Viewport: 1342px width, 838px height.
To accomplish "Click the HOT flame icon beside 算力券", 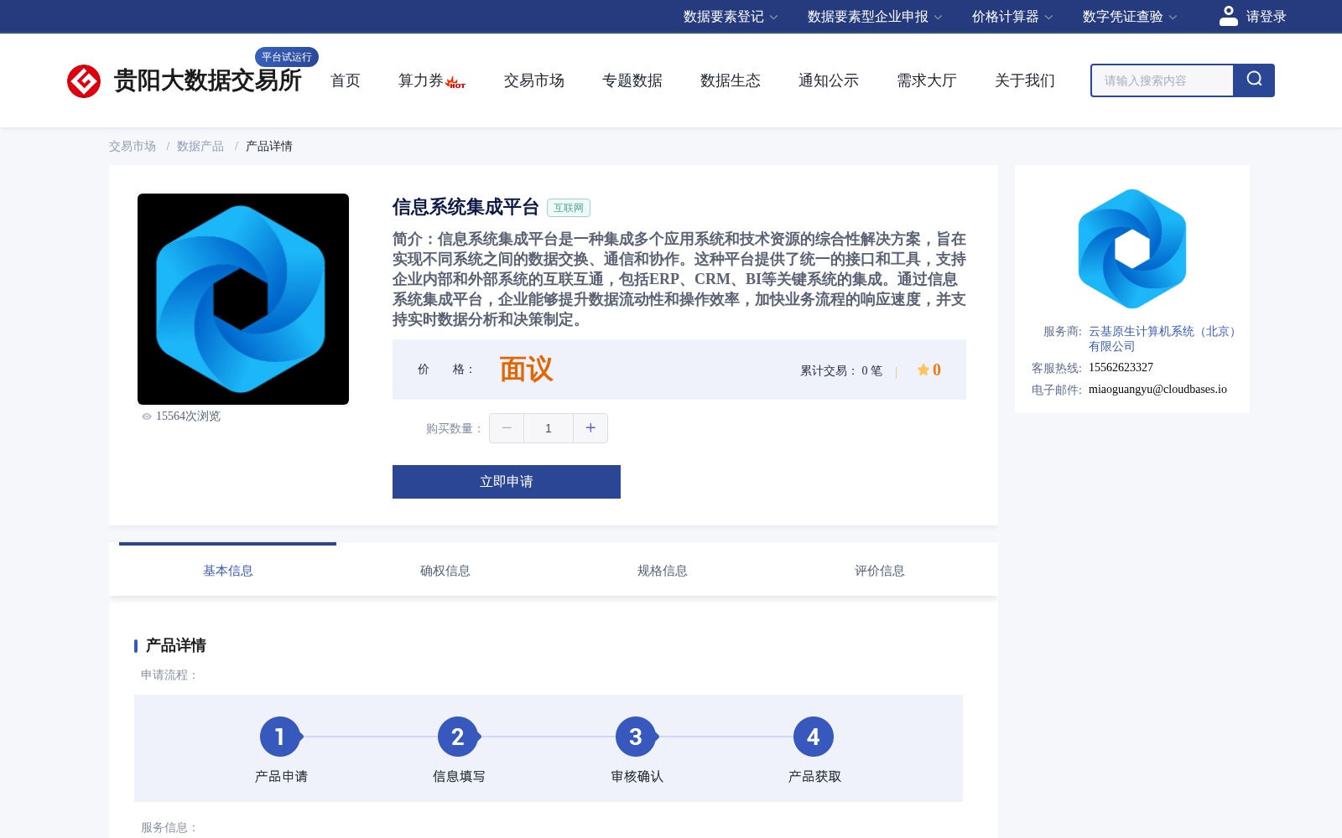I will (455, 82).
